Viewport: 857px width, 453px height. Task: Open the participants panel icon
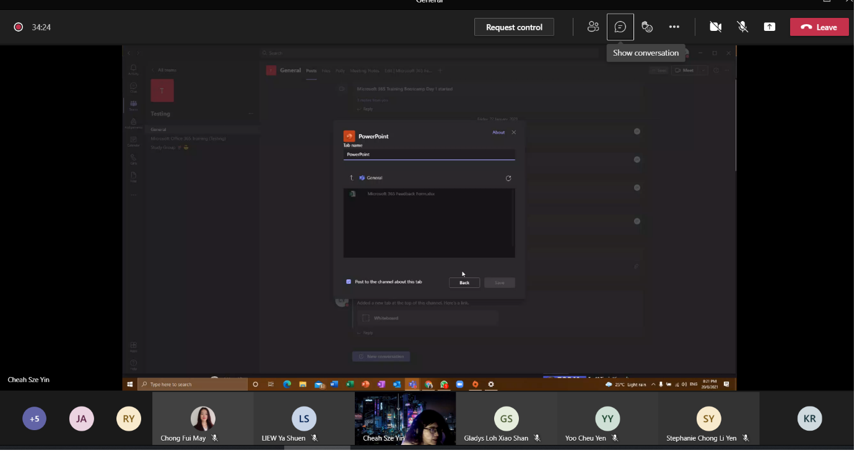click(x=593, y=27)
